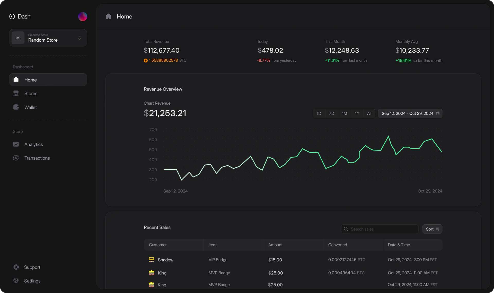
Task: Click the Sort button
Action: tap(432, 229)
